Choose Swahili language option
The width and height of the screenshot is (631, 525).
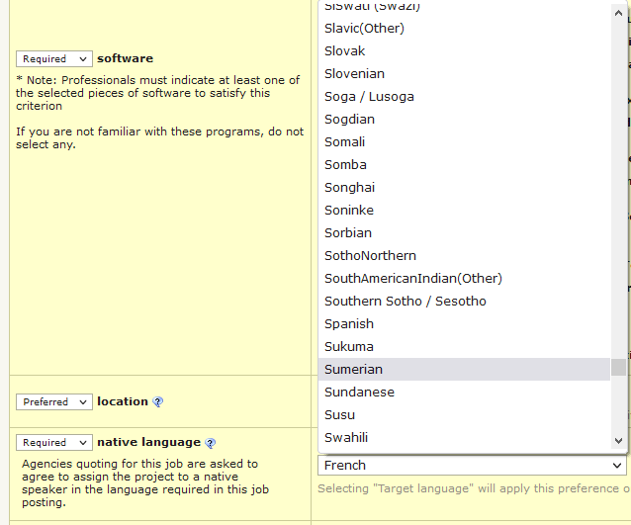(x=464, y=437)
